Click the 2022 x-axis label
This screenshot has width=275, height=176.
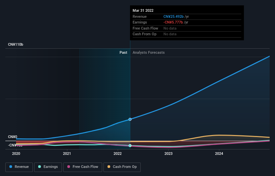point(118,153)
